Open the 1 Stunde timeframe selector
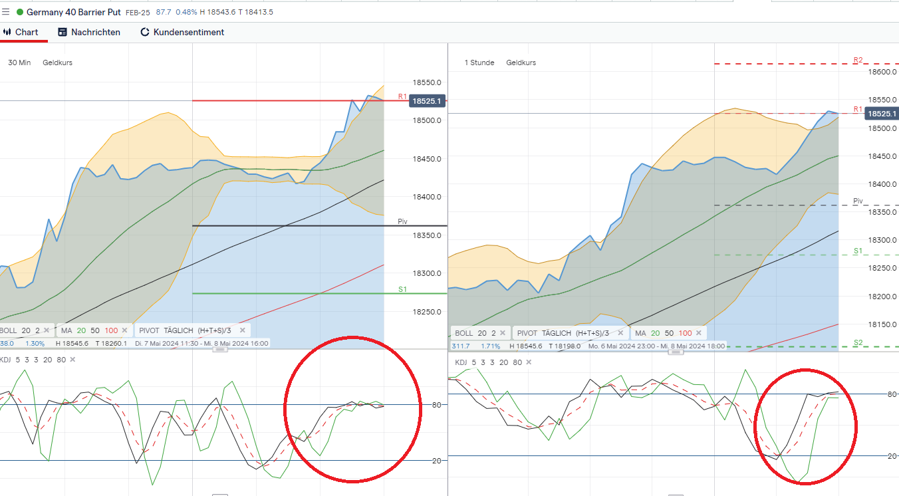 [x=479, y=62]
